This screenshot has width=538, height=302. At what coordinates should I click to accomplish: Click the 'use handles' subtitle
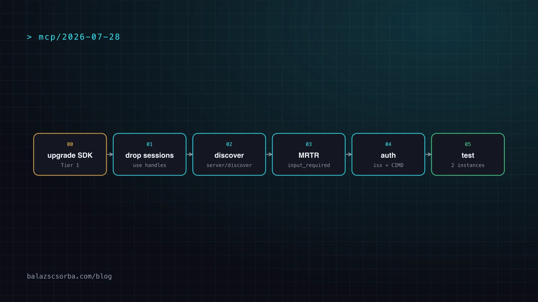pos(150,165)
